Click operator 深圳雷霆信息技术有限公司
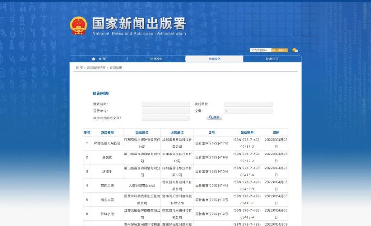Image resolution: width=371 pixels, height=226 pixels. [177, 171]
